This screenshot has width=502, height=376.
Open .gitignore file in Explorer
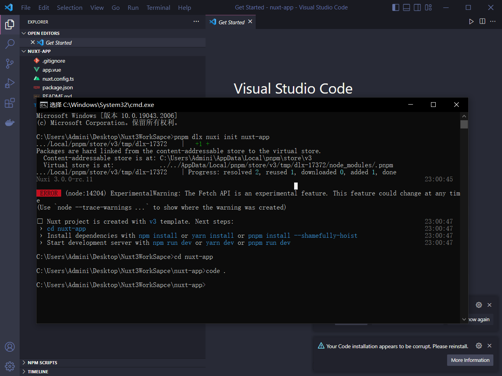click(x=54, y=61)
